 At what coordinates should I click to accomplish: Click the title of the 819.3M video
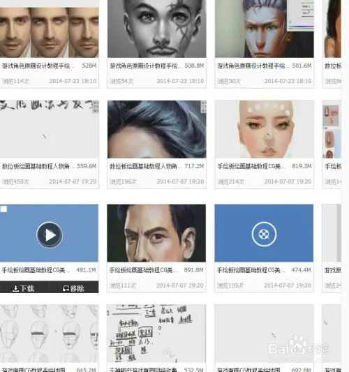pos(251,166)
